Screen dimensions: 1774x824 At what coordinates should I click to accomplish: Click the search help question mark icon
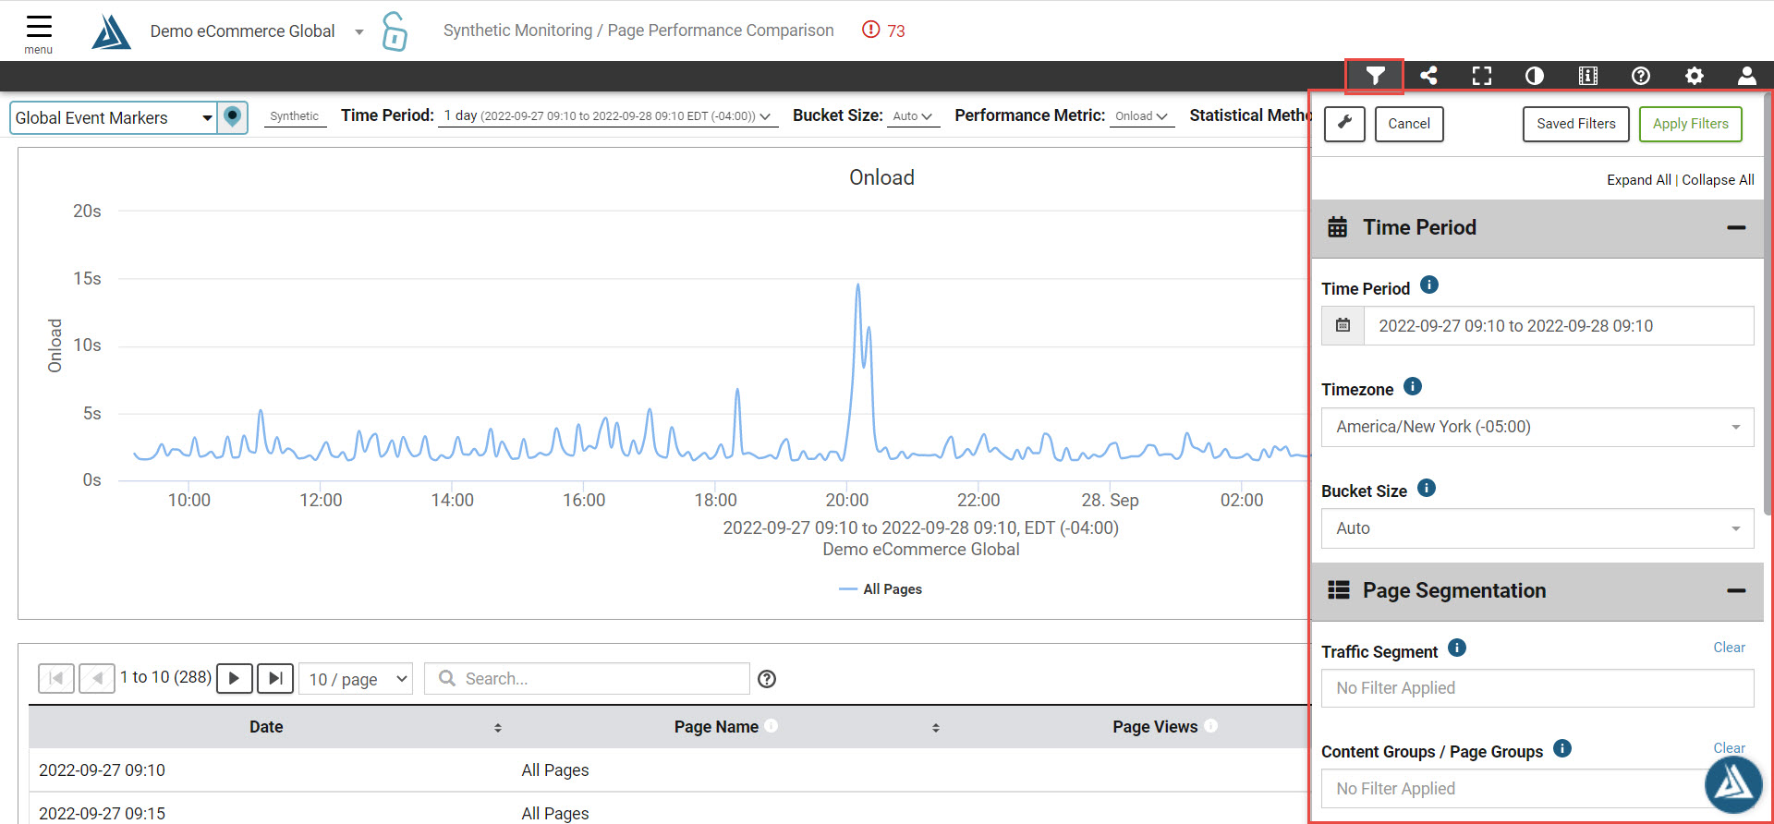click(x=767, y=679)
